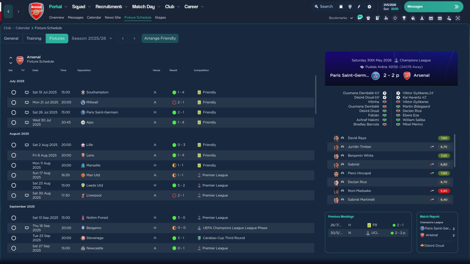Open the News Site tab
470x264 pixels.
coord(112,18)
